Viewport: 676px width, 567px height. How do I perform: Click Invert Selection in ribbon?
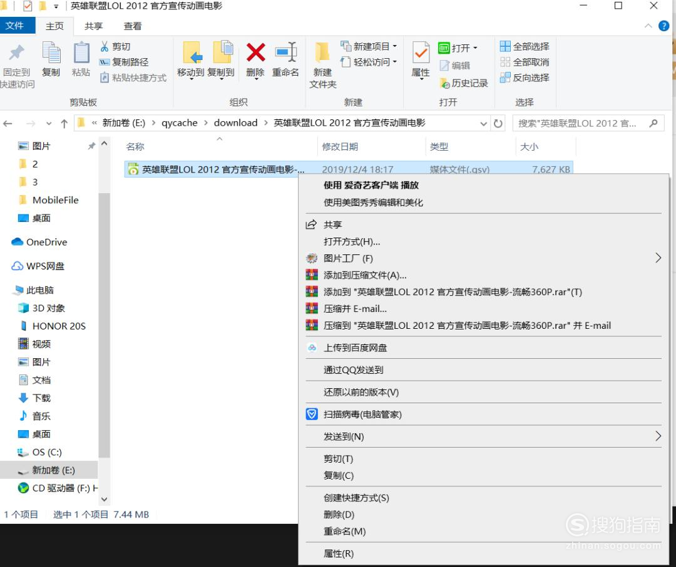(x=525, y=78)
